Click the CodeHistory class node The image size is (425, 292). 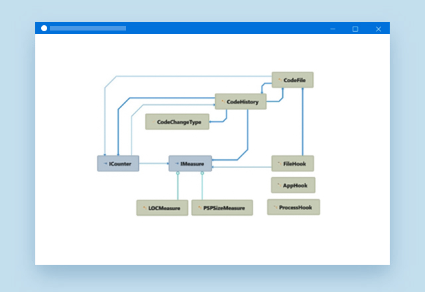[241, 102]
